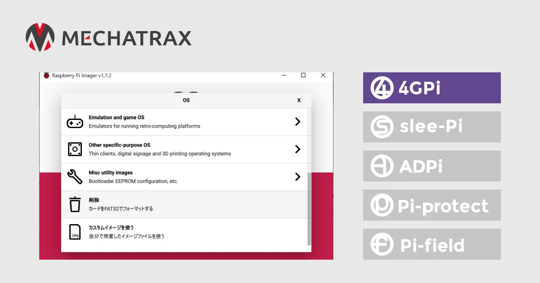Close the OS dialog with the X

click(x=299, y=100)
